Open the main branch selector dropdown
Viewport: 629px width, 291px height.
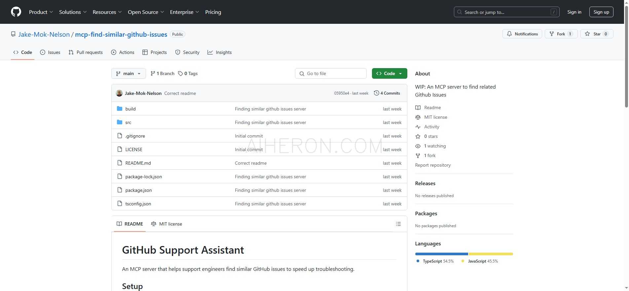129,73
